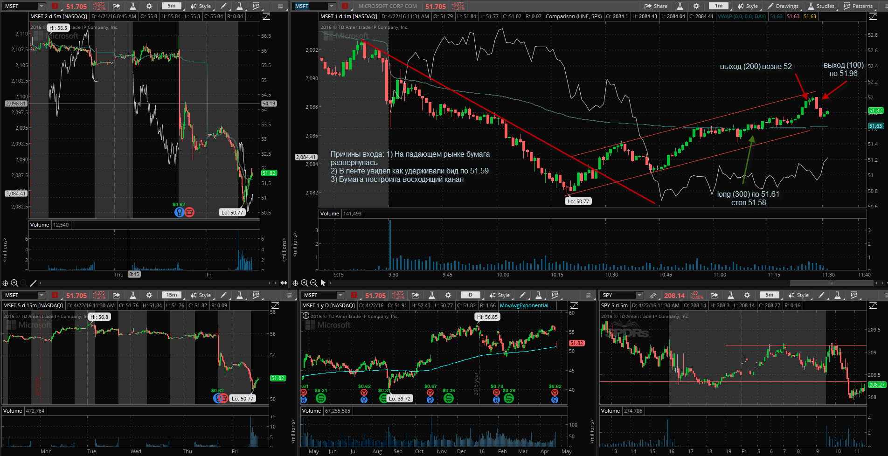This screenshot has height=456, width=888.
Task: Click Comparison (LINE, SPX) study label
Action: [x=574, y=16]
